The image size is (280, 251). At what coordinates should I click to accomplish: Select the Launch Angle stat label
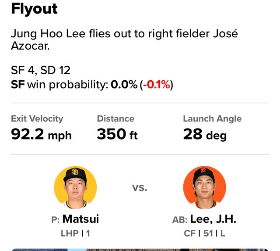212,118
